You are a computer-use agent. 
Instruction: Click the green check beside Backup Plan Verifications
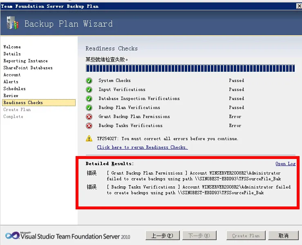pos(89,107)
